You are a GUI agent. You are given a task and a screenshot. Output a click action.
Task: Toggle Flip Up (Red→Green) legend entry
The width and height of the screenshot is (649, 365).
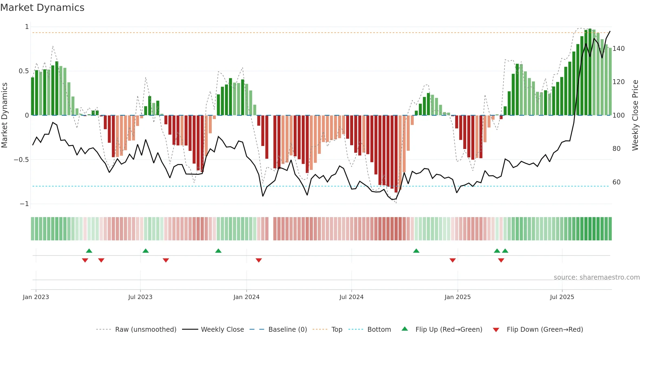(x=442, y=329)
